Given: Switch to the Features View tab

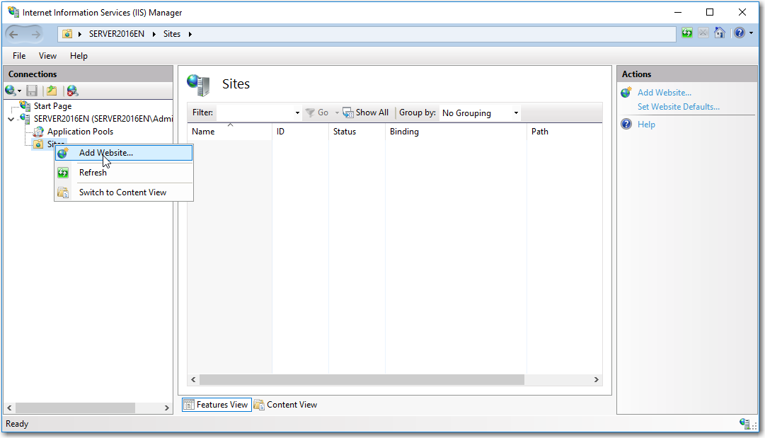Looking at the screenshot, I should pyautogui.click(x=217, y=405).
